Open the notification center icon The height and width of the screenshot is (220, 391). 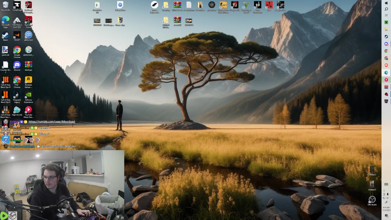tap(386, 216)
